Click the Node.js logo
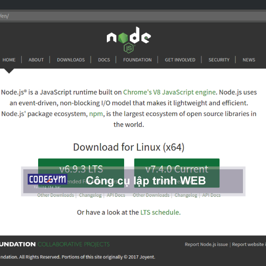Viewport: 266px width, 266px height. [129, 40]
